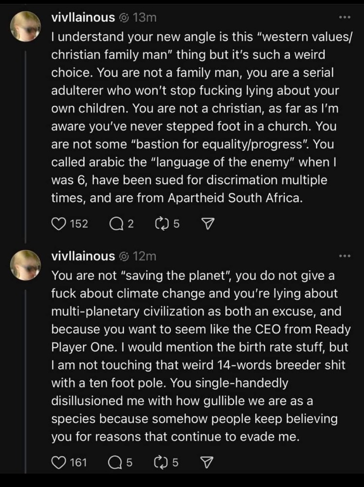The width and height of the screenshot is (364, 487).
Task: Open the 13m timestamp on first post
Action: (145, 18)
